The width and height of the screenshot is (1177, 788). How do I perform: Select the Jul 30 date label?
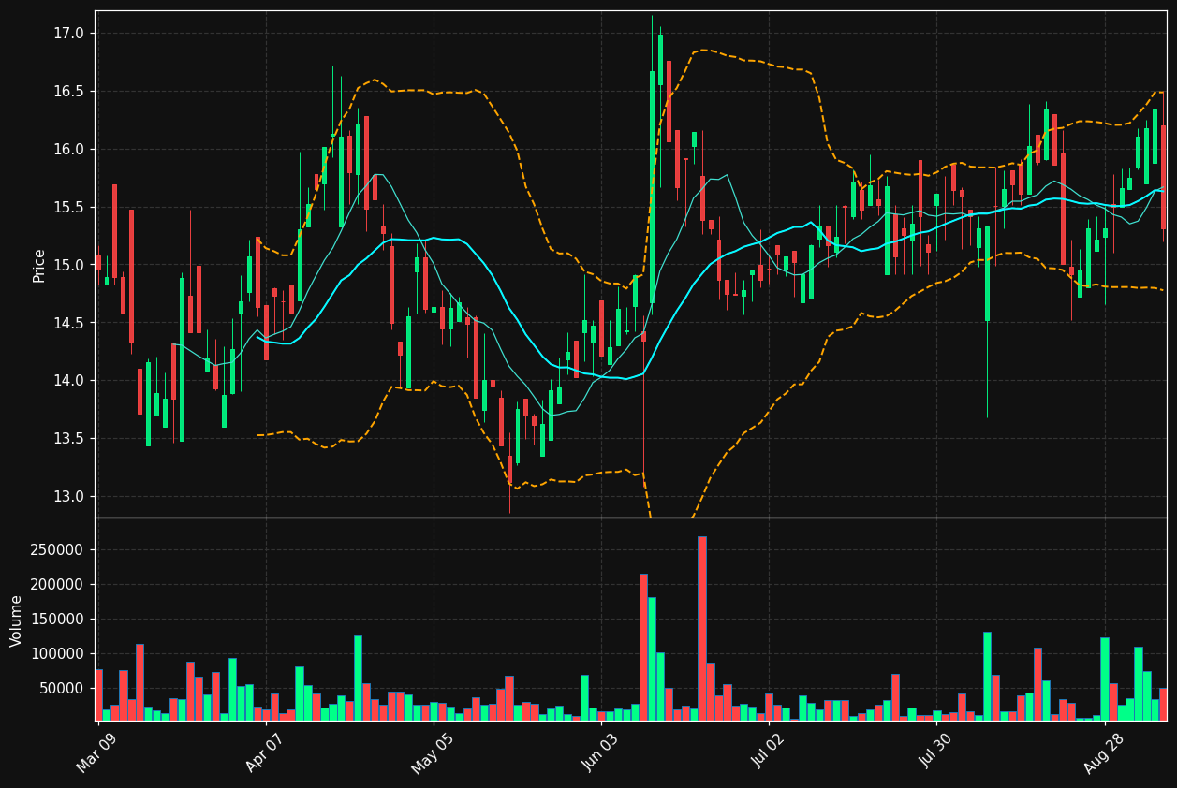pyautogui.click(x=935, y=753)
